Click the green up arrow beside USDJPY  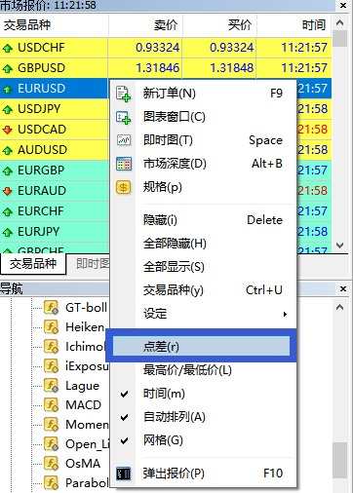8,110
